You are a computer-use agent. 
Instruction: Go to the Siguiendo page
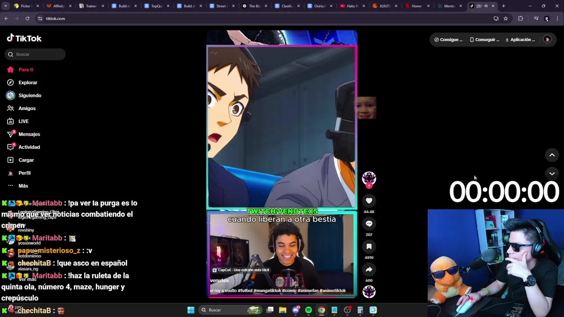click(24, 96)
